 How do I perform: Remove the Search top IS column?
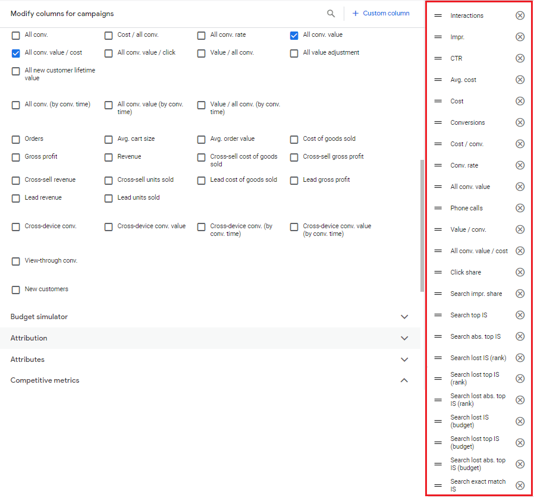pyautogui.click(x=520, y=315)
